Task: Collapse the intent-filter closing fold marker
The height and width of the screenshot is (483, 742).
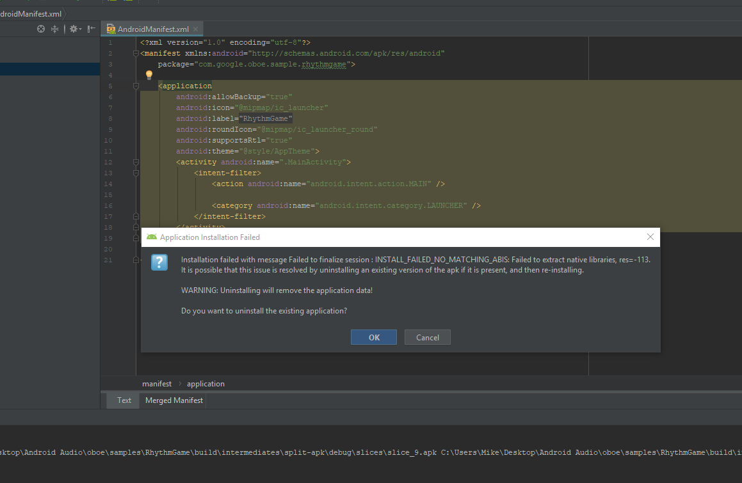Action: tap(135, 216)
